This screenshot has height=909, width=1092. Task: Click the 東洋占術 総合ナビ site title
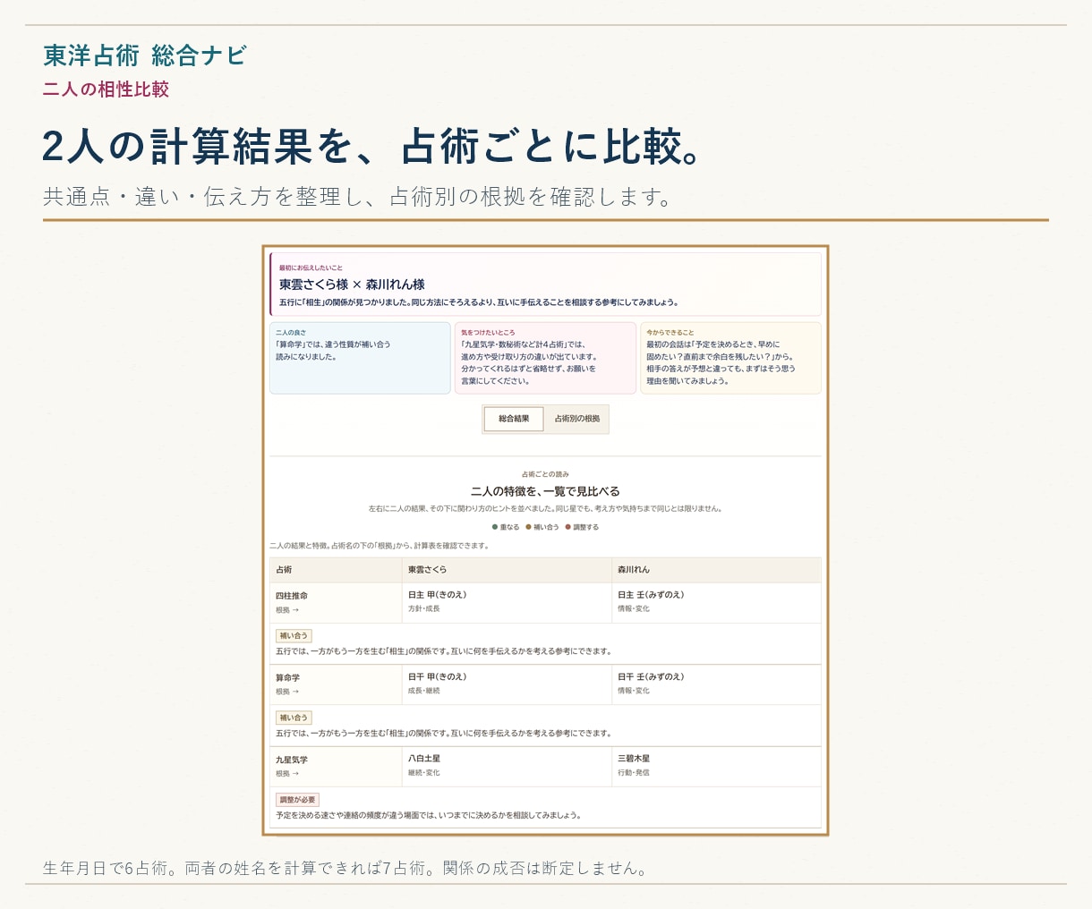tap(145, 55)
